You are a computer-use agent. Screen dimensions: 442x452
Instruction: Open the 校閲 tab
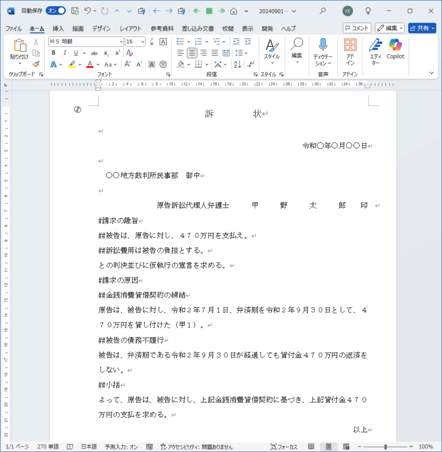click(228, 29)
